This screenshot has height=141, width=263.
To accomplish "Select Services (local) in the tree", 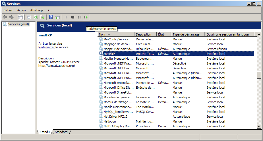I will tap(18, 24).
